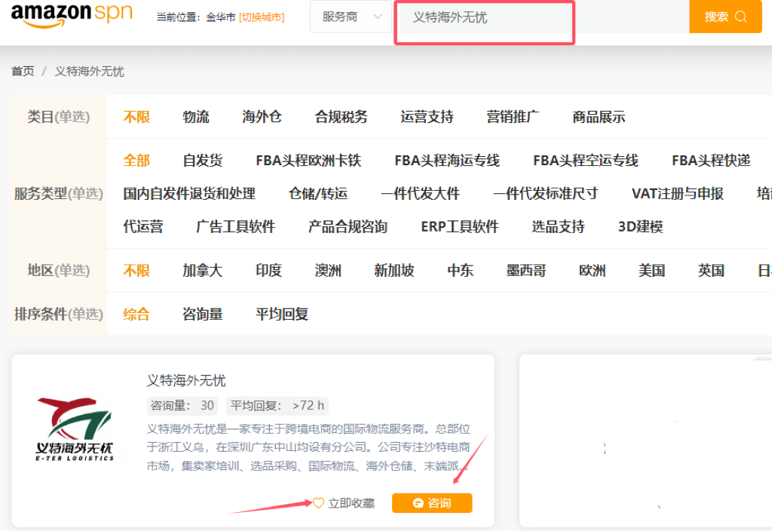
Task: Choose 一件代发标准尺寸 service type
Action: [x=546, y=194]
